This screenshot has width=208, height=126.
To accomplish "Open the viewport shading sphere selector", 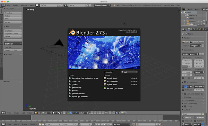I will click(54, 113).
